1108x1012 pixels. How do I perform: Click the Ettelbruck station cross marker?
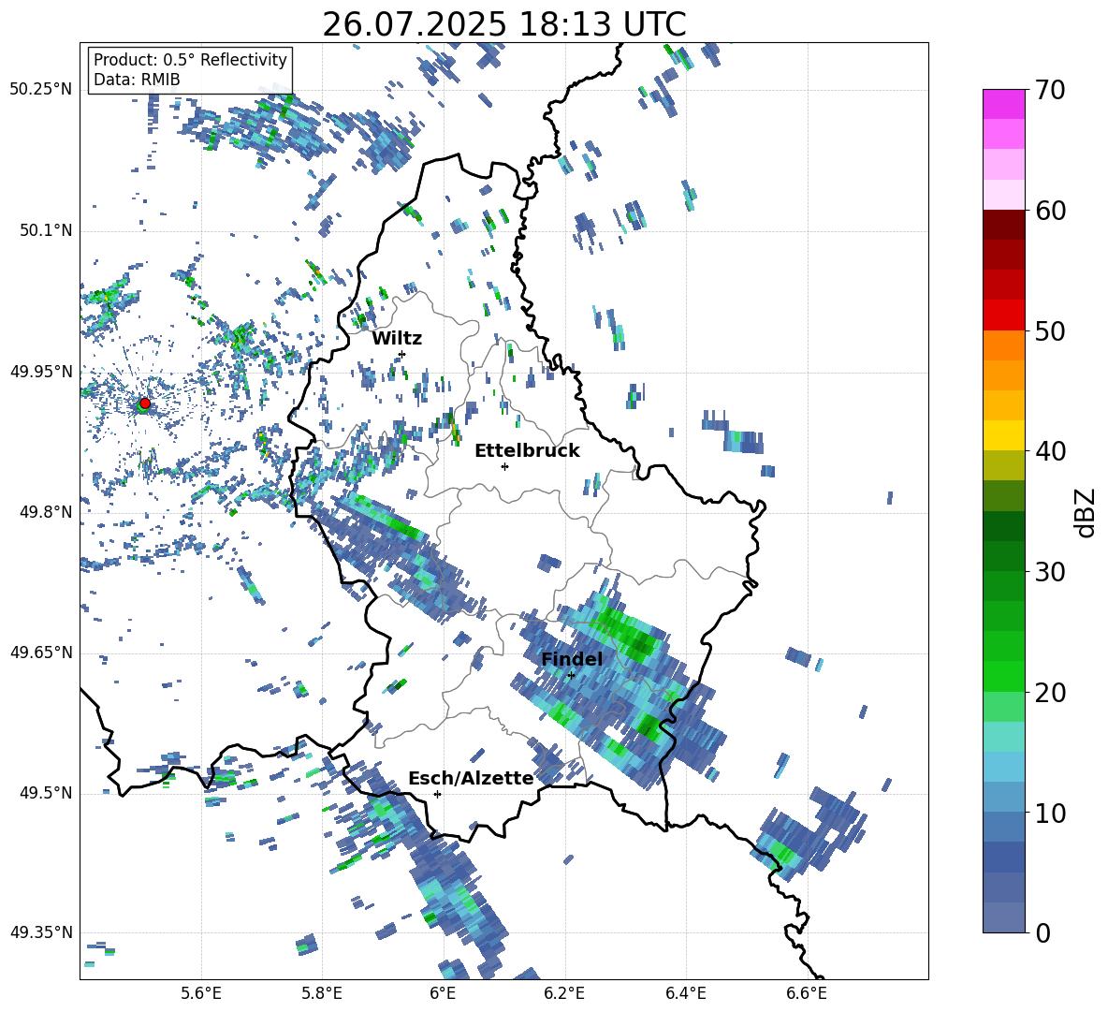click(504, 466)
